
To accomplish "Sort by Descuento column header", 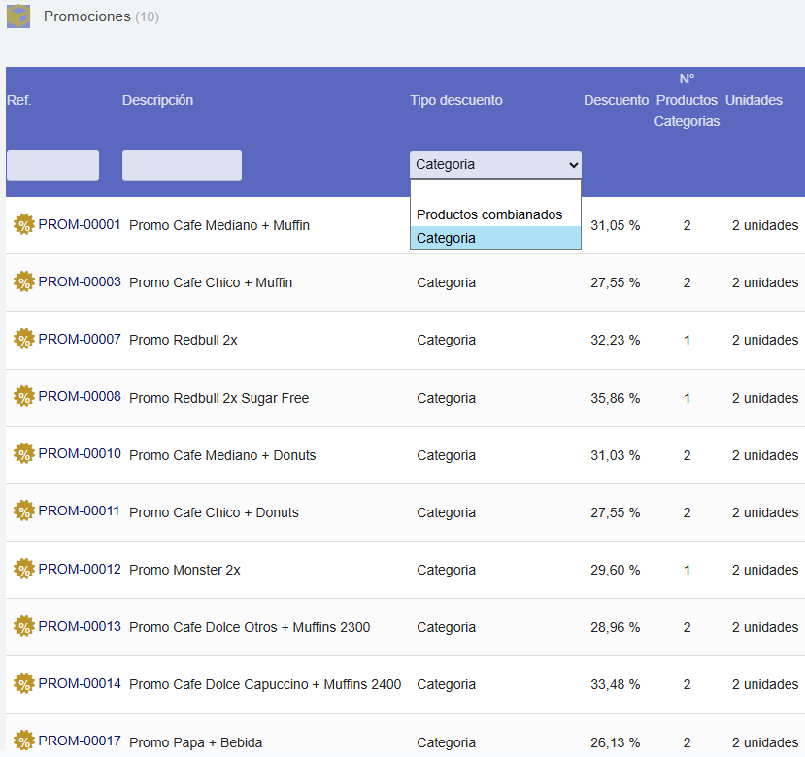I will click(x=616, y=100).
